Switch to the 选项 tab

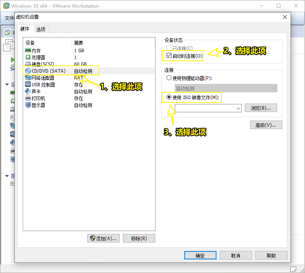pos(41,29)
